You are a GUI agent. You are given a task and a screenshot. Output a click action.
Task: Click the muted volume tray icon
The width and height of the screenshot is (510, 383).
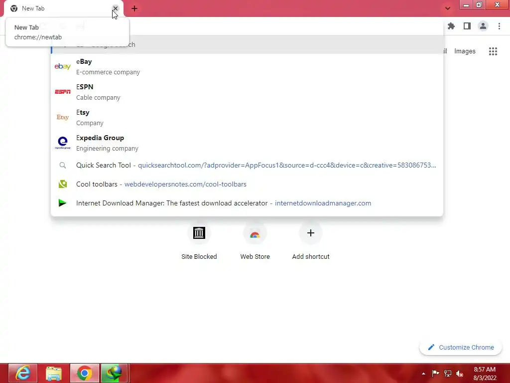click(460, 374)
